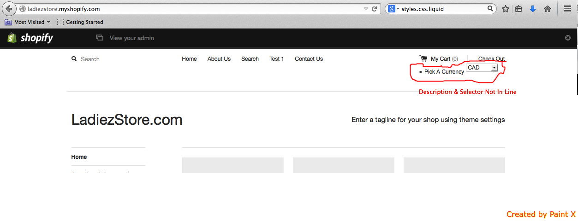Select Home in the left sidebar
The height and width of the screenshot is (221, 578).
point(79,157)
